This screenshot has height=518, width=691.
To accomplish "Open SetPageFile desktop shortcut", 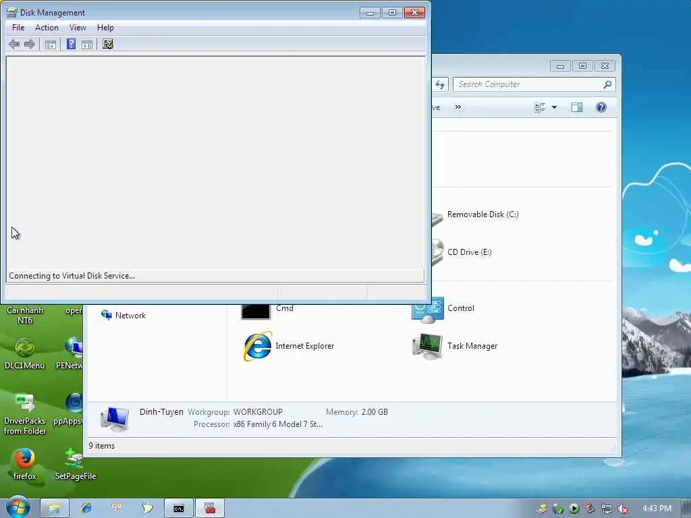I will coord(76,464).
